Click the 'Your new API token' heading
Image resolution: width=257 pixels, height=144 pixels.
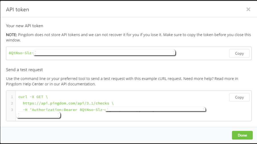(24, 26)
